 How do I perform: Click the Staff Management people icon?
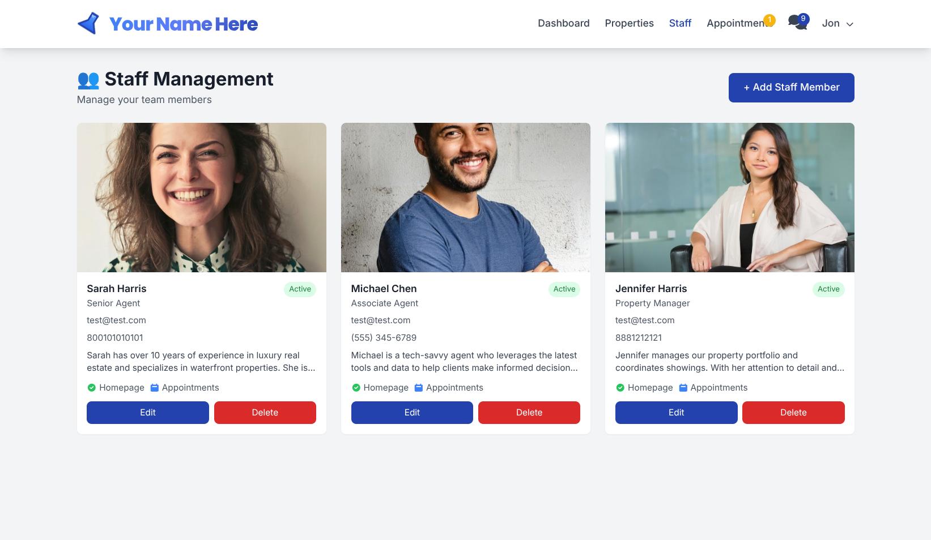(88, 80)
